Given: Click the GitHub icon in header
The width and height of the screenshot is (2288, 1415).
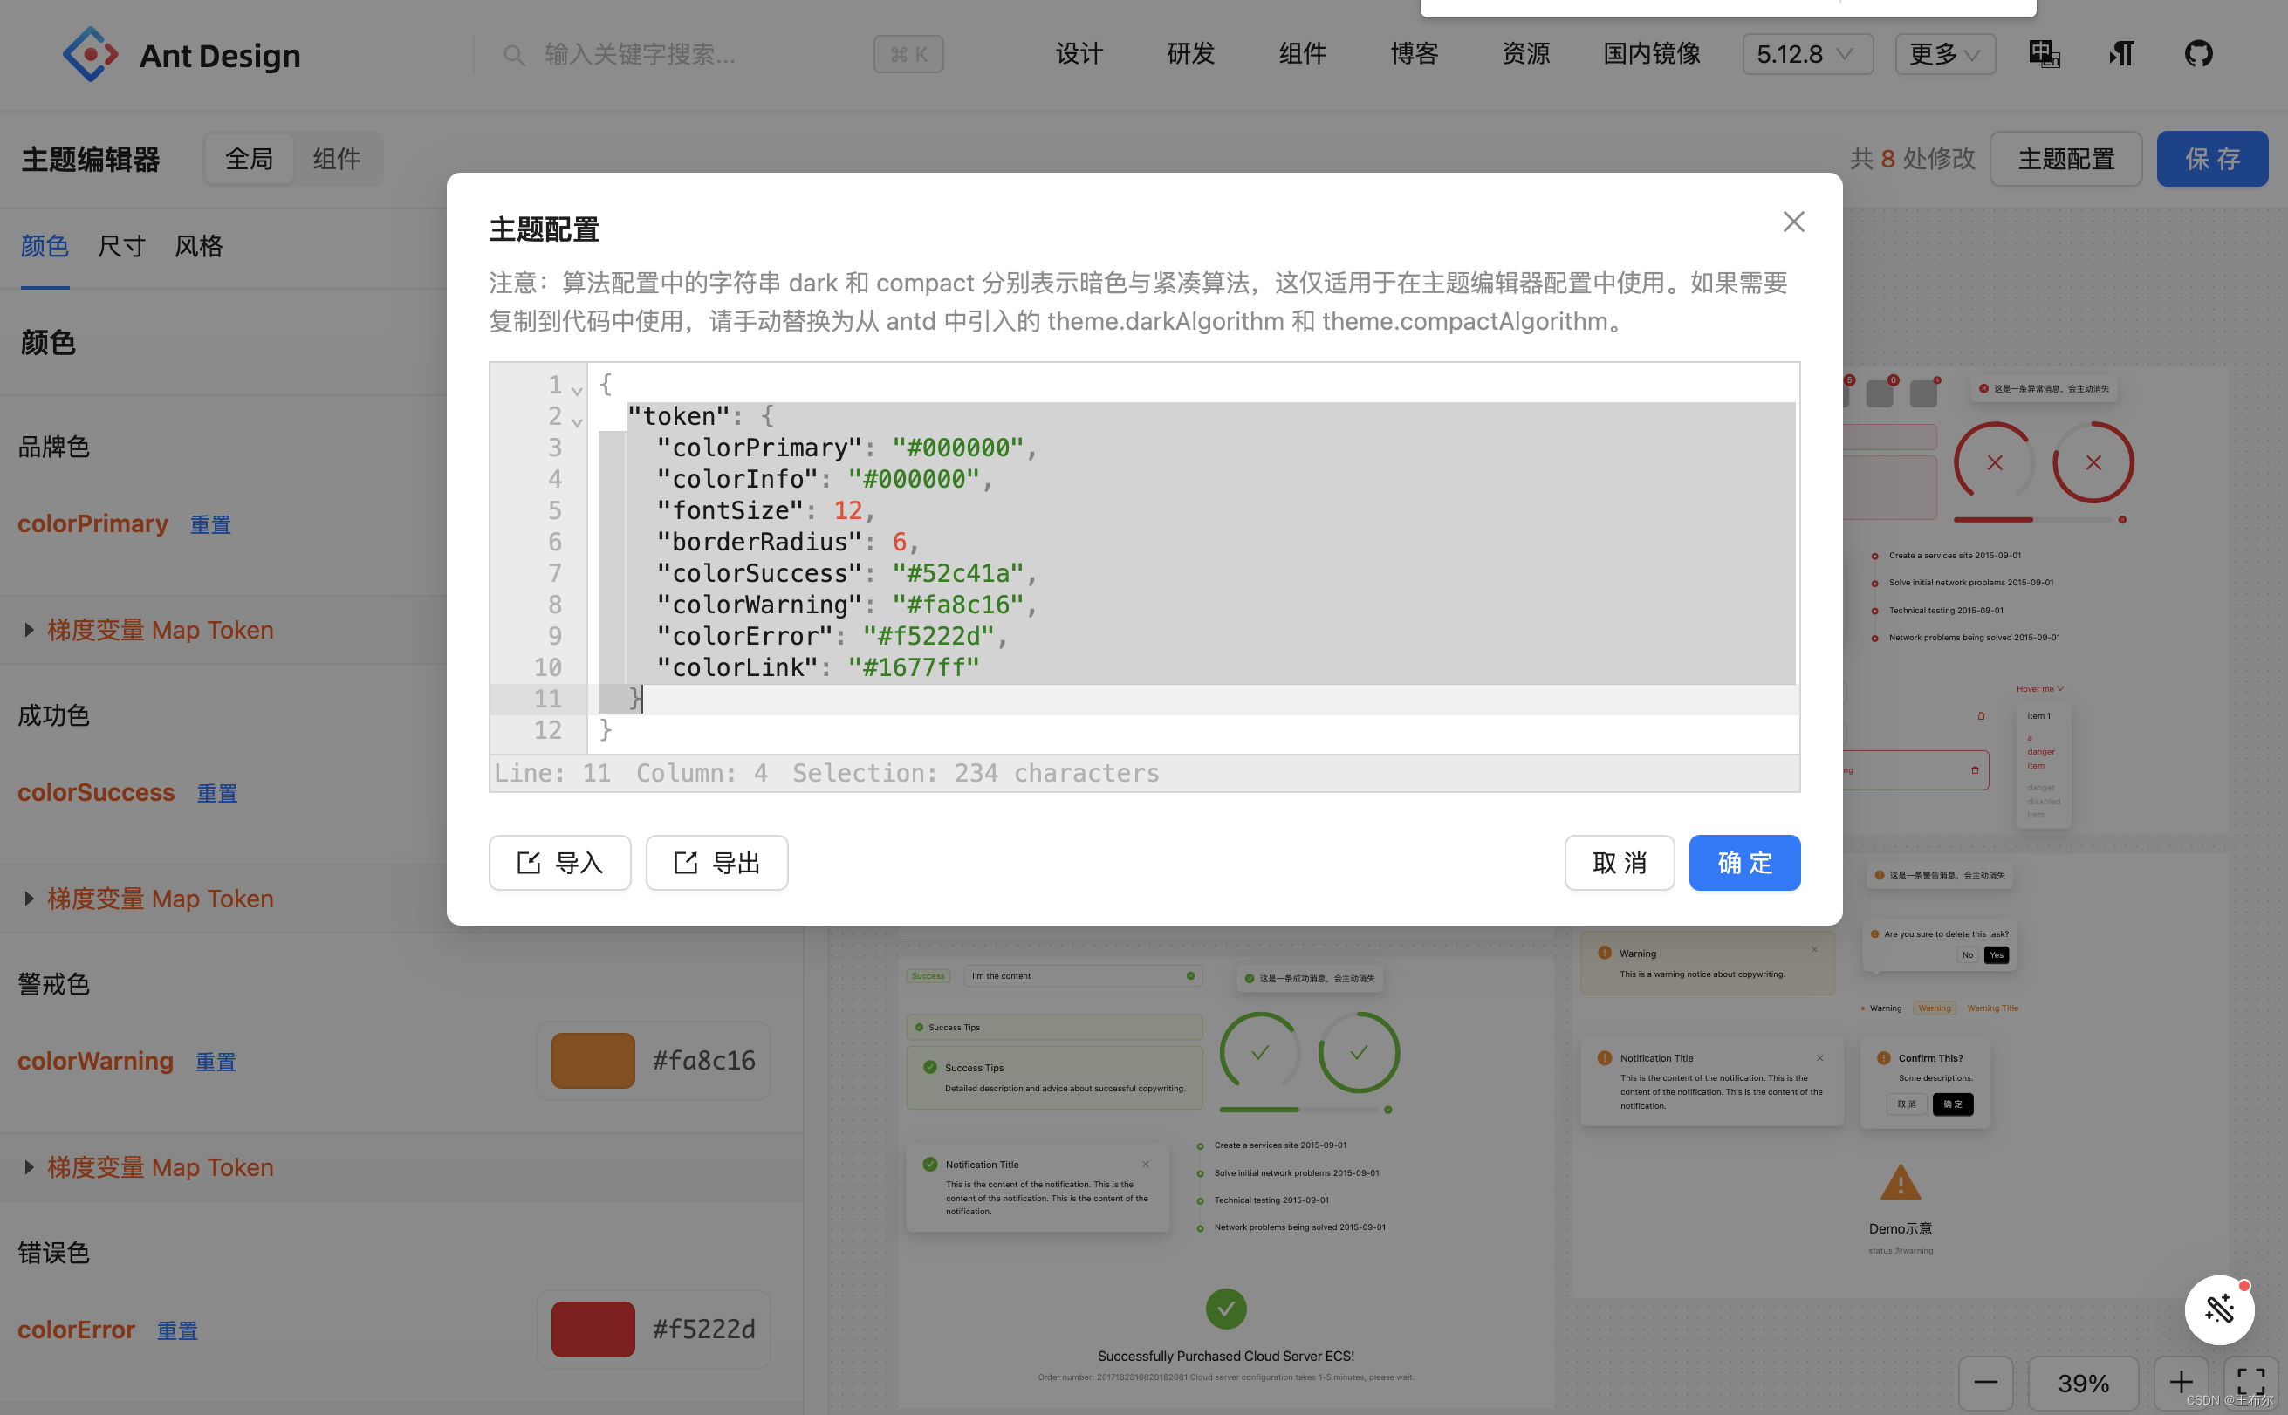Looking at the screenshot, I should (x=2198, y=54).
